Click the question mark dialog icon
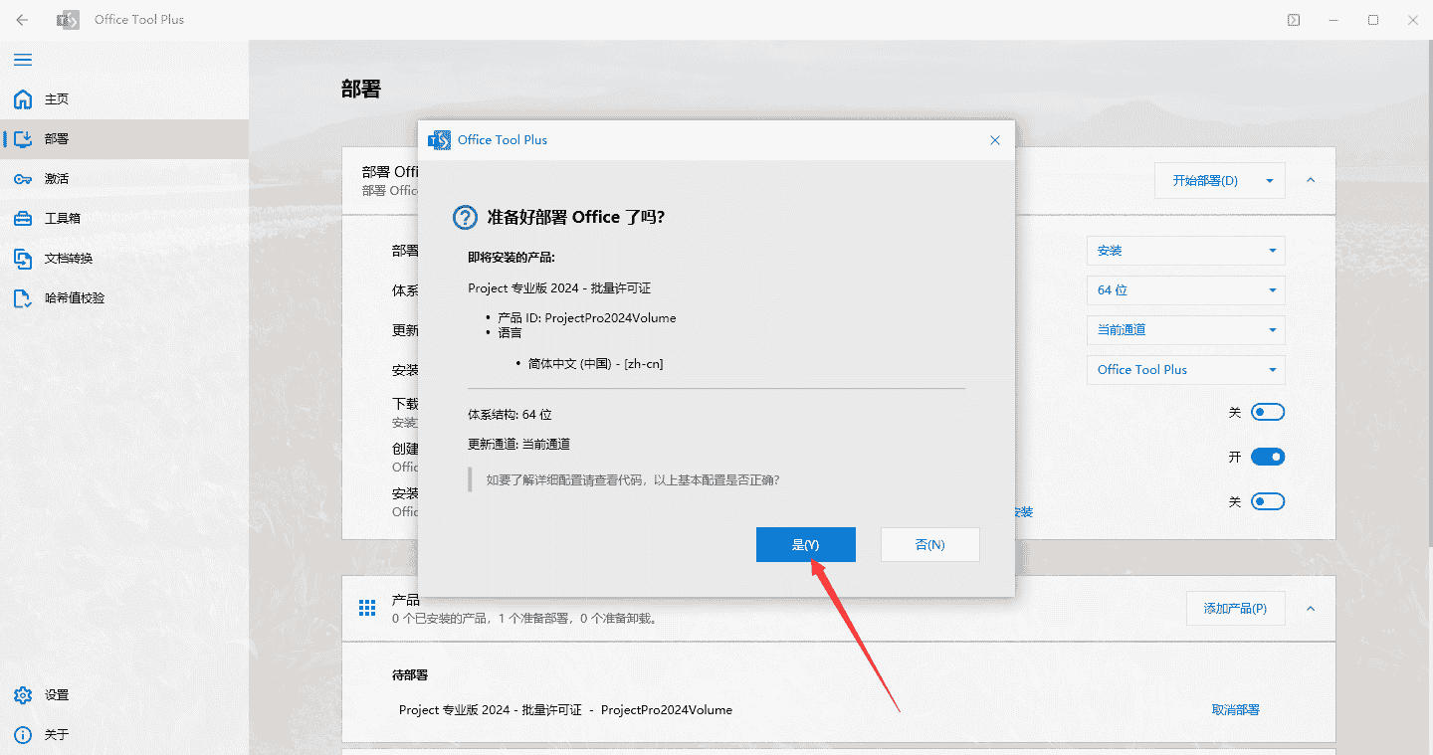This screenshot has width=1433, height=755. click(465, 218)
